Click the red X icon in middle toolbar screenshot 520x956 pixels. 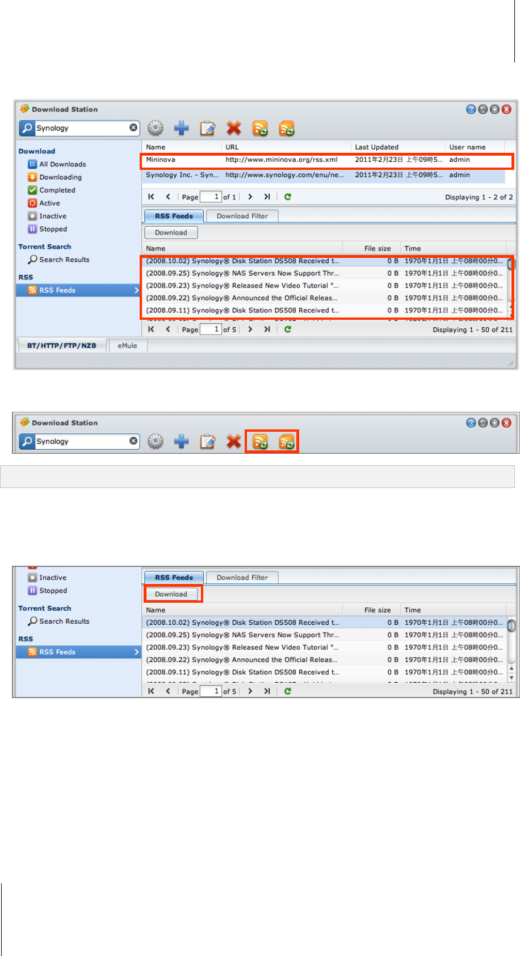(234, 441)
